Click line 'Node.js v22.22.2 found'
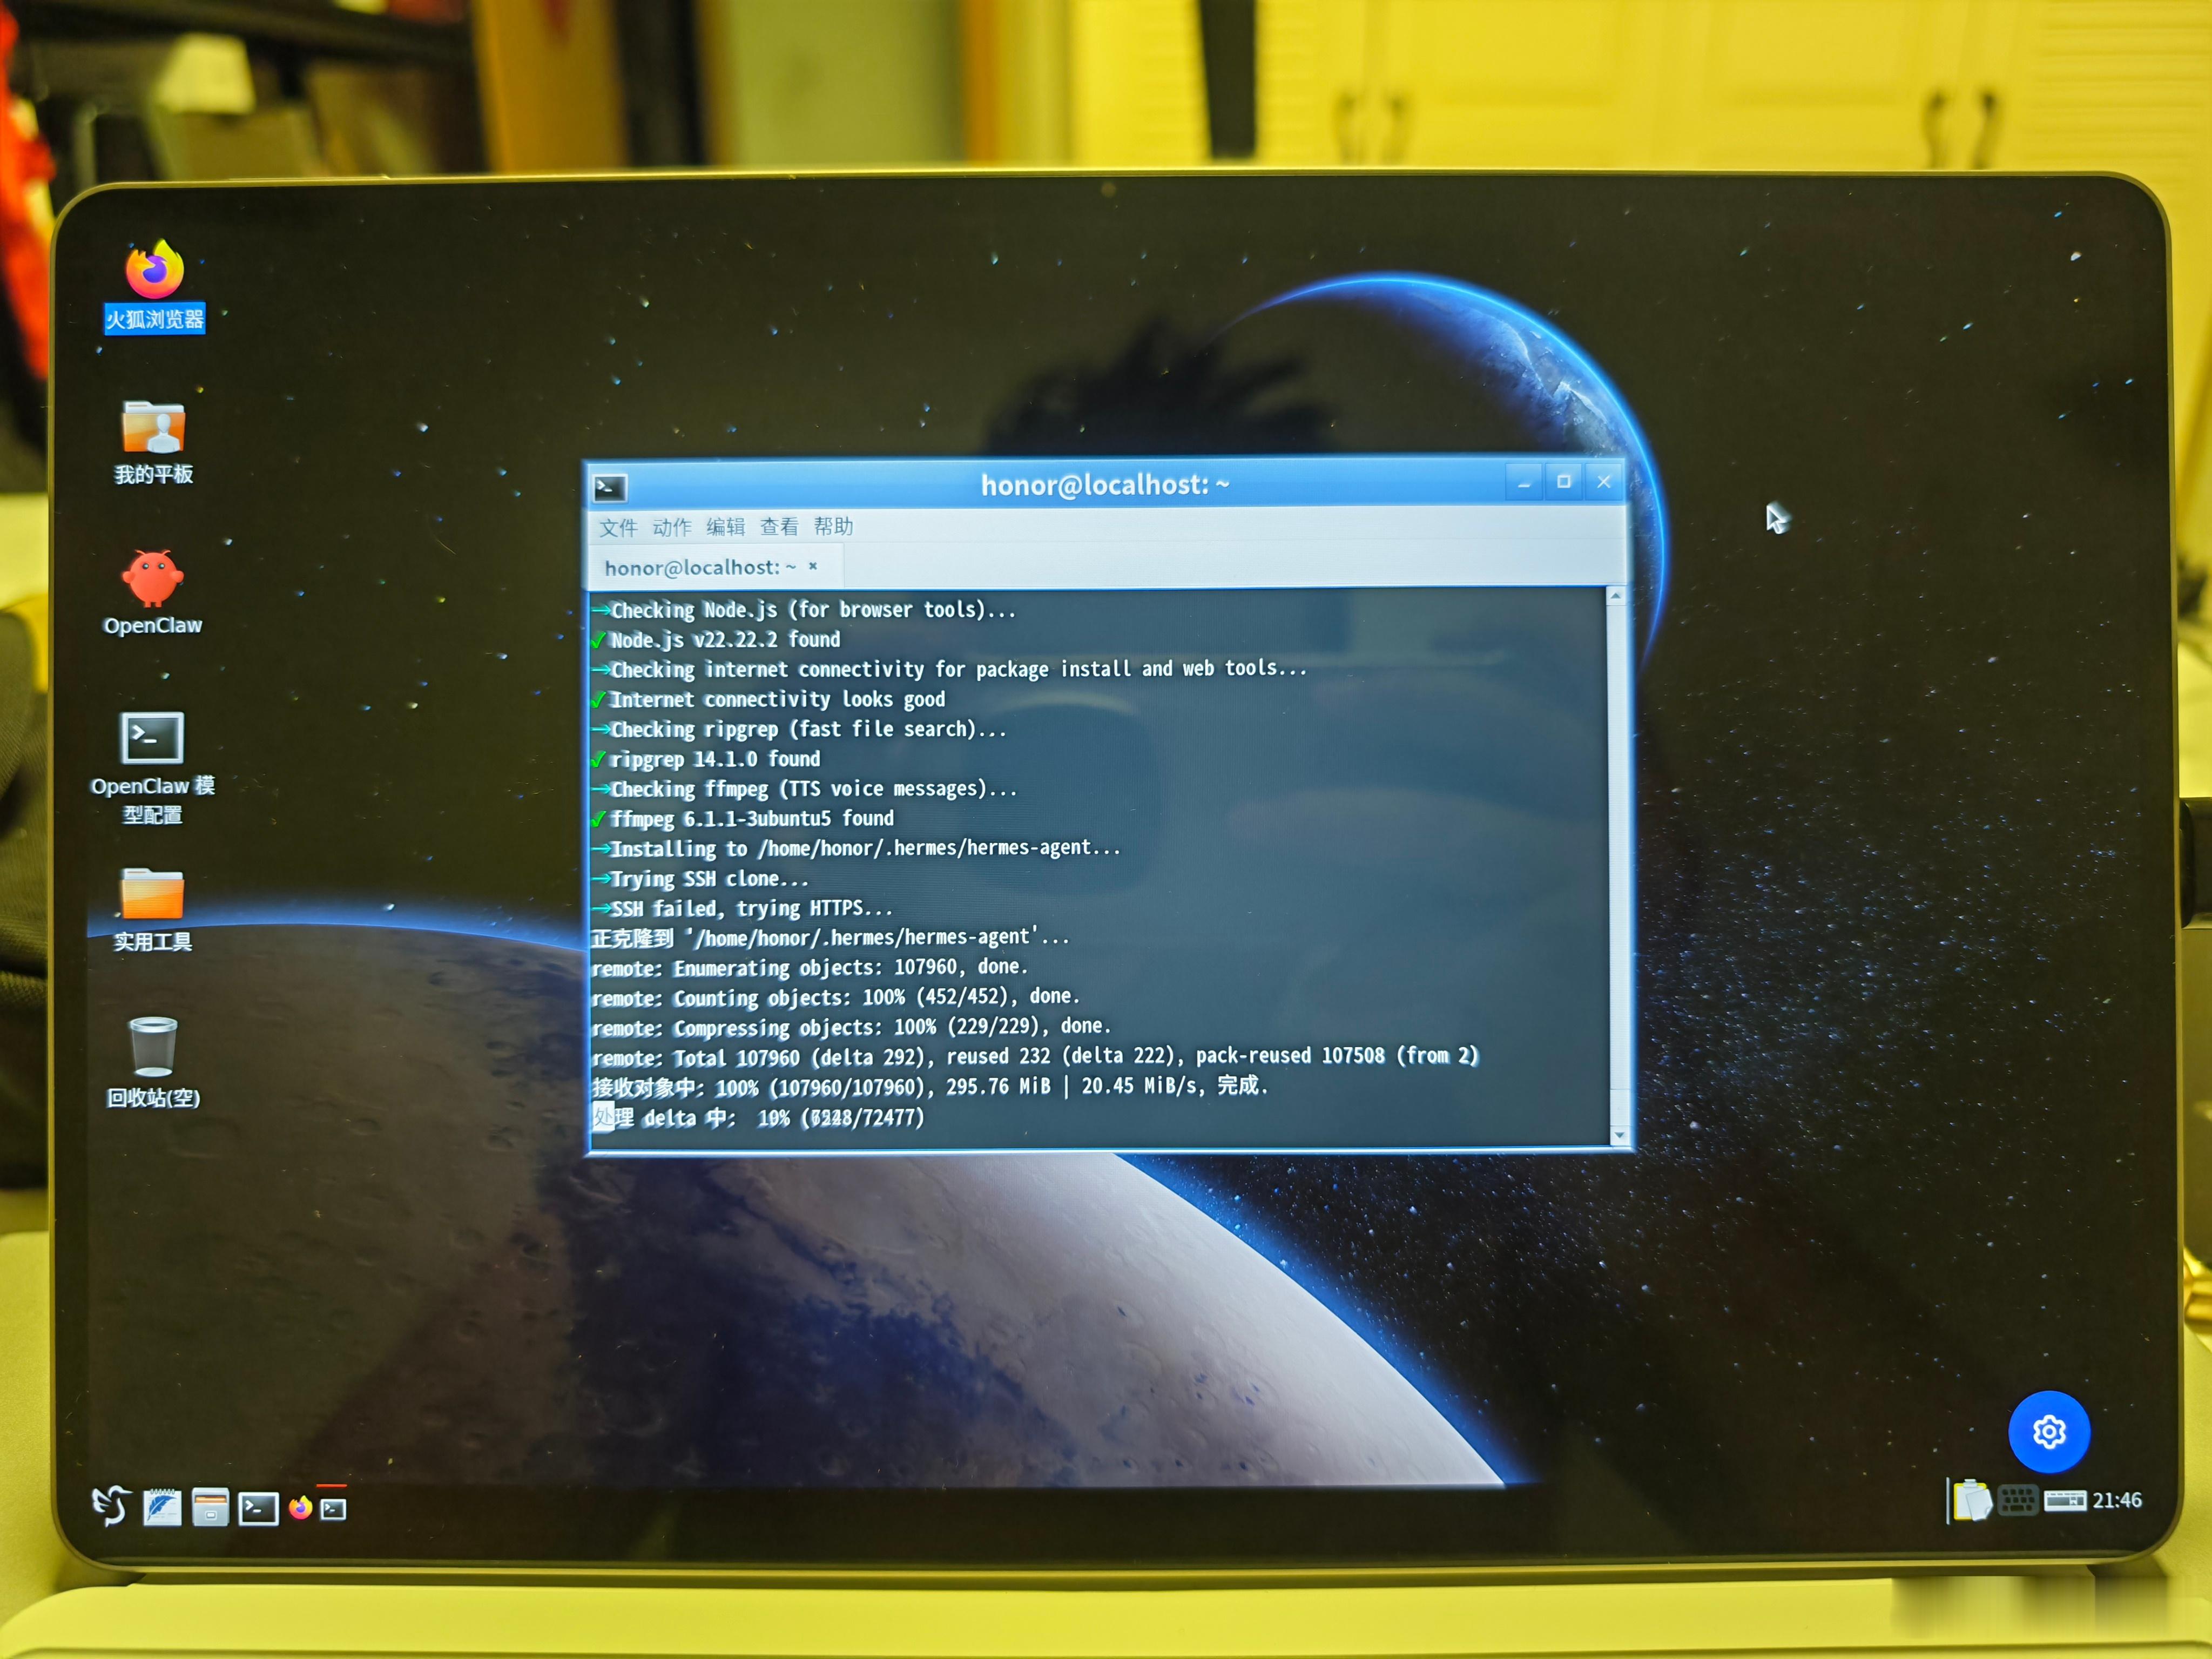Viewport: 2212px width, 1659px height. pyautogui.click(x=726, y=640)
